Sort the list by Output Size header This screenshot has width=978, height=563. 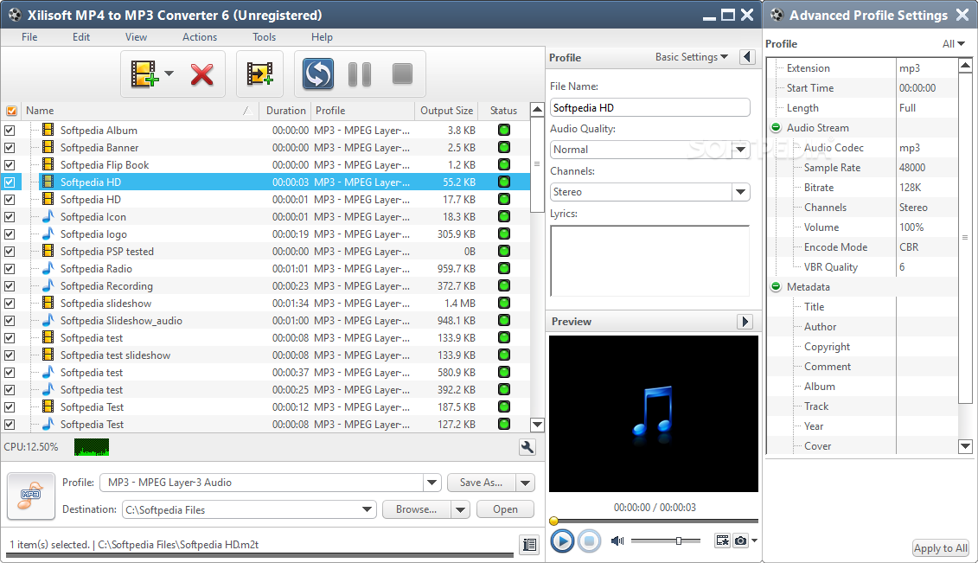pos(446,111)
